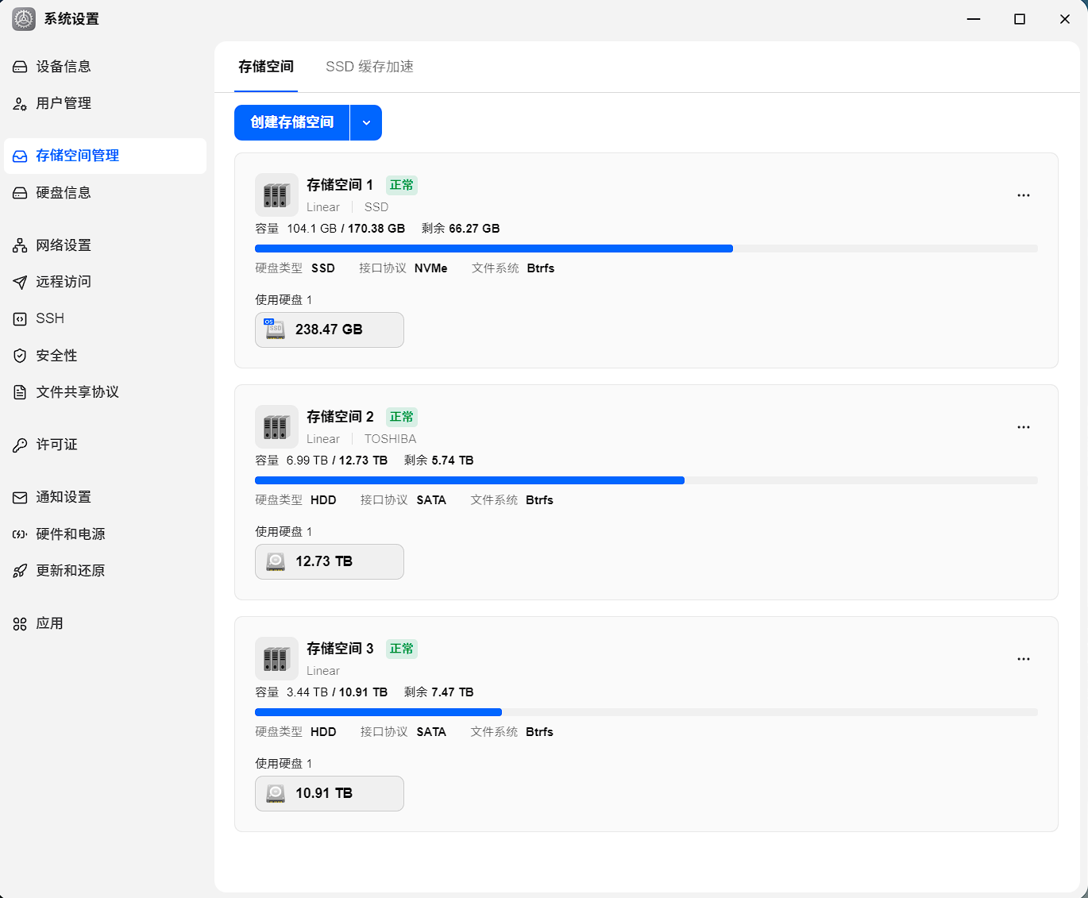1088x898 pixels.
Task: Click the 创建存储空间 button
Action: (292, 122)
